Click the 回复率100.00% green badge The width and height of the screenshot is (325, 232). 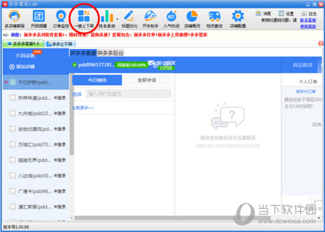[x=132, y=65]
